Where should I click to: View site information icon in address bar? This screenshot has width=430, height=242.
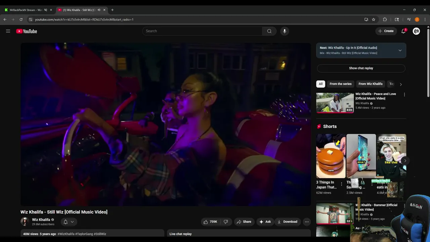pos(31,19)
